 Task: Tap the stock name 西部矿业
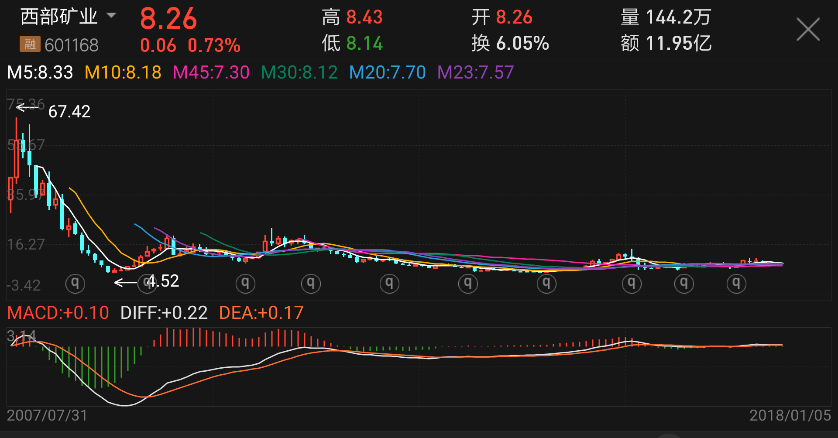pos(59,17)
